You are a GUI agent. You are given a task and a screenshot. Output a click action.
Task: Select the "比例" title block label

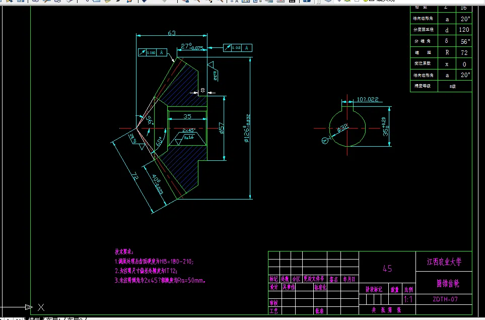coord(408,290)
